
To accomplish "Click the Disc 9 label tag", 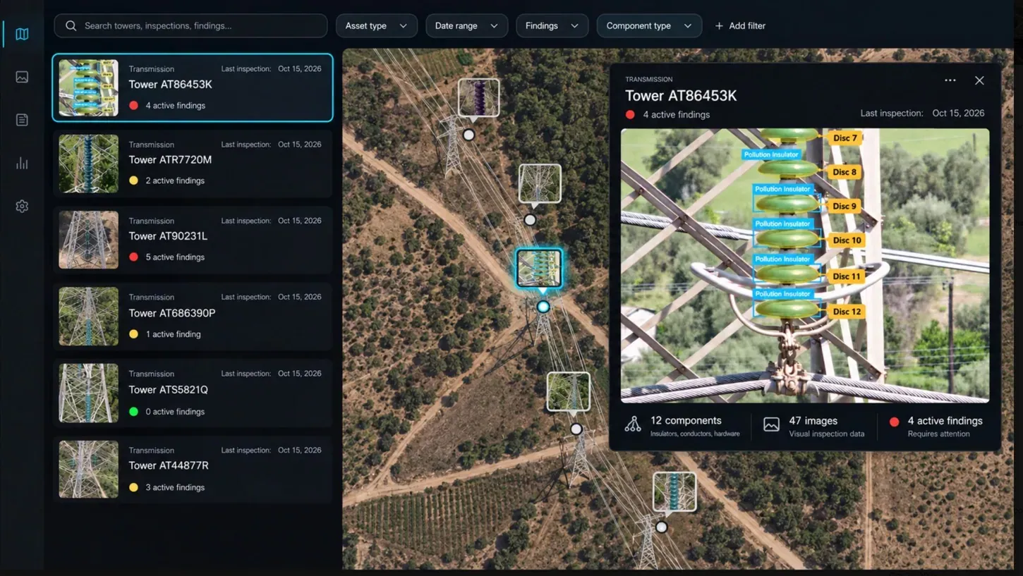I will tap(844, 207).
